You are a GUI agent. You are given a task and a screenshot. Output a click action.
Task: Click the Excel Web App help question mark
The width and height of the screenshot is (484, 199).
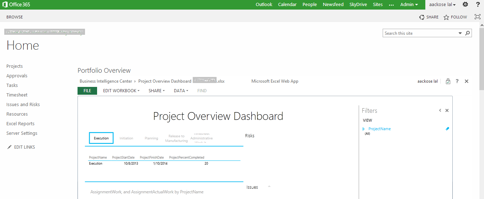[x=457, y=81]
